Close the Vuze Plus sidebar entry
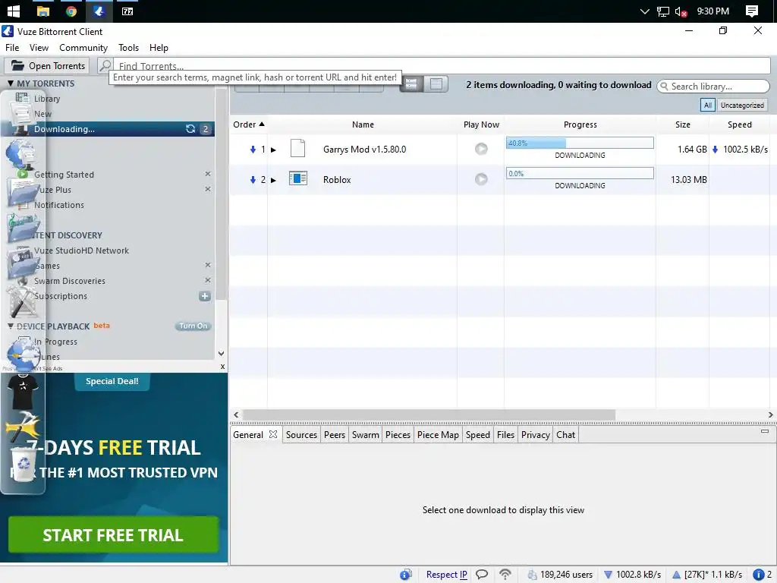The height and width of the screenshot is (583, 777). coord(208,189)
